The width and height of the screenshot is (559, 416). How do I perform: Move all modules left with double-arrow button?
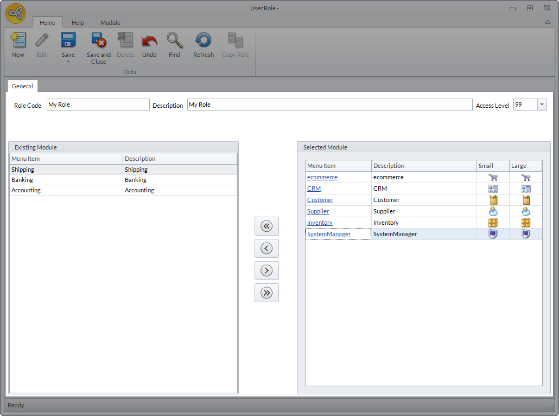(266, 226)
